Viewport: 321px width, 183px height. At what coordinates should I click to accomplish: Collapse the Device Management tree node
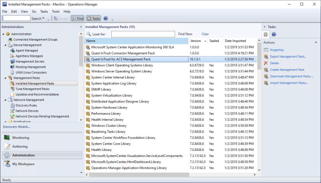(x=5, y=45)
